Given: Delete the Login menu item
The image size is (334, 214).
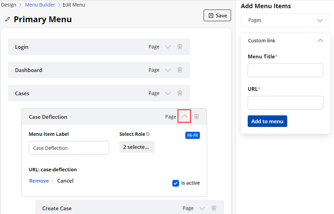Looking at the screenshot, I should point(180,47).
